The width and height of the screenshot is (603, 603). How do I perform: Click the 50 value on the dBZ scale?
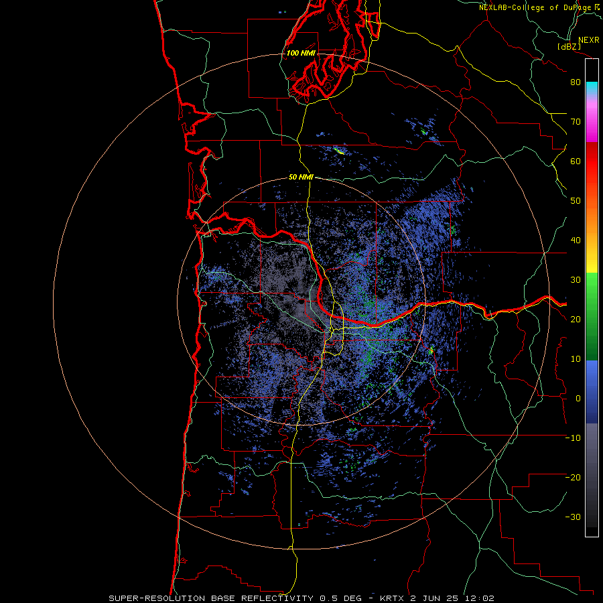tap(576, 201)
